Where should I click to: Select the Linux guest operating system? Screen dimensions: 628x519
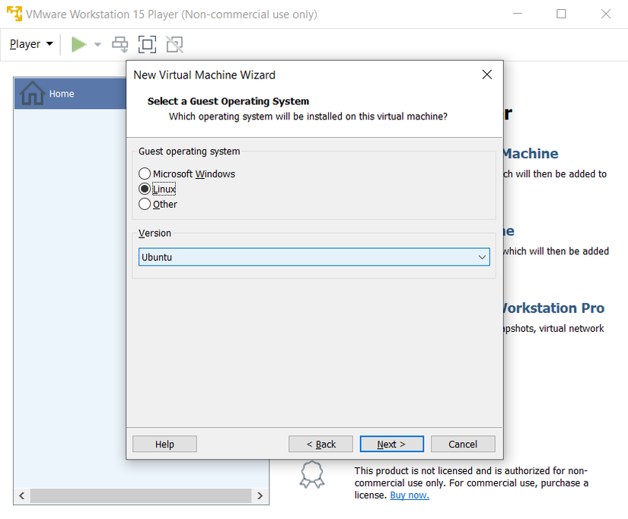coord(145,189)
